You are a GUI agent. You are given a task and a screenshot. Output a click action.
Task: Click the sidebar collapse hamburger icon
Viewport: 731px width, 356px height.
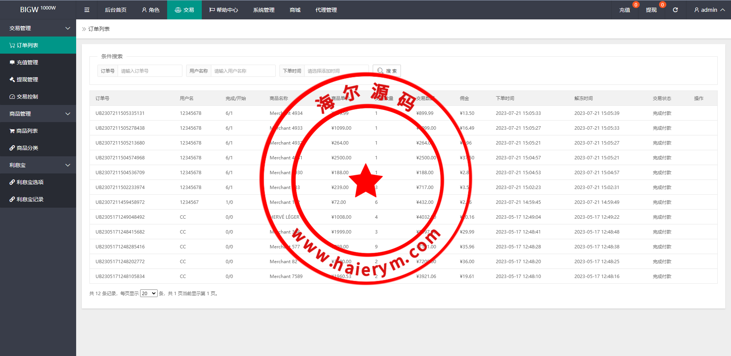[87, 10]
